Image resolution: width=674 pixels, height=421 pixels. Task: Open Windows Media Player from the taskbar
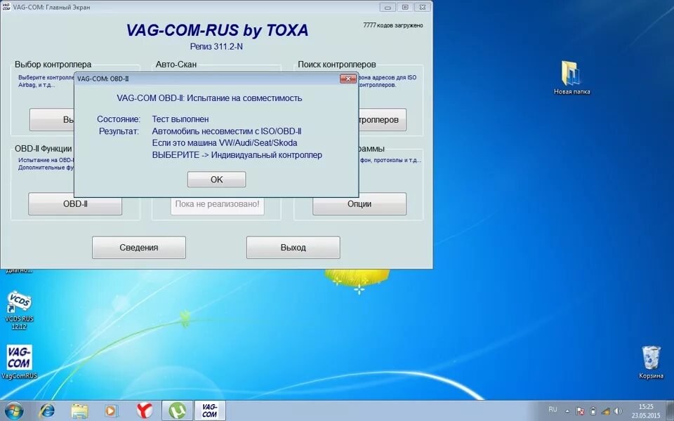pyautogui.click(x=111, y=410)
